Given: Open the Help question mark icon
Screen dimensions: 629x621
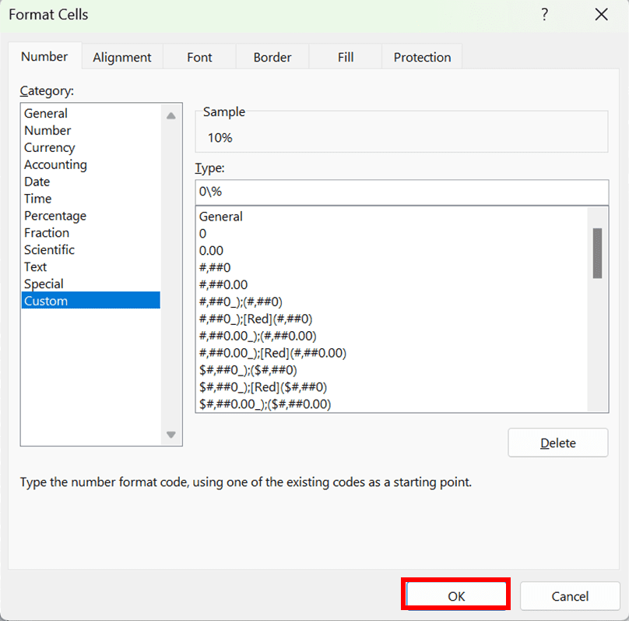Looking at the screenshot, I should 544,15.
